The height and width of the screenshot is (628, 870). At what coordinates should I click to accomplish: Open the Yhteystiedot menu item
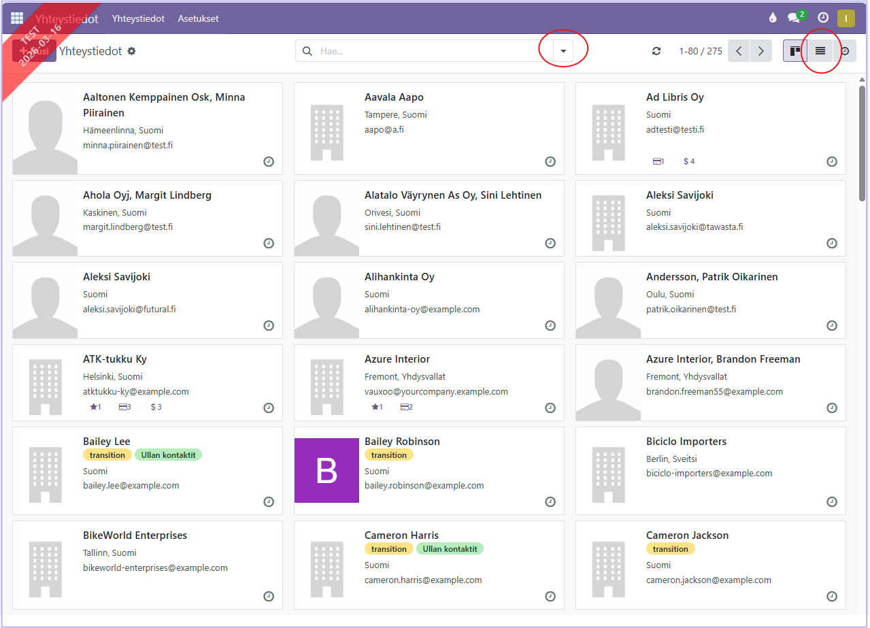pos(138,18)
